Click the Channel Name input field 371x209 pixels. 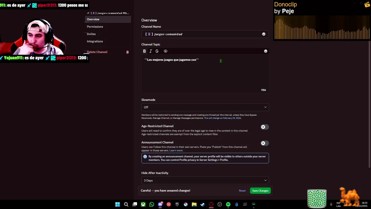[x=205, y=34]
